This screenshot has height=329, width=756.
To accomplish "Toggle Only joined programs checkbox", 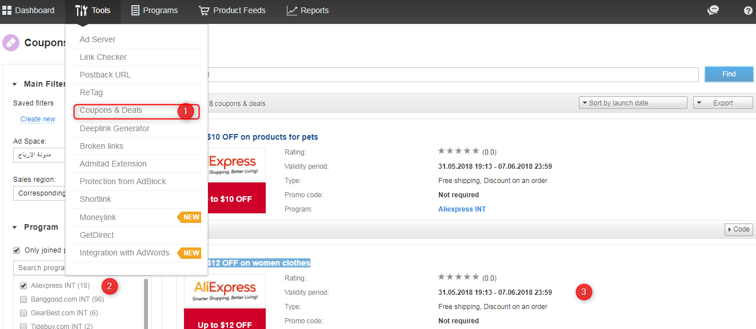I will click(17, 250).
